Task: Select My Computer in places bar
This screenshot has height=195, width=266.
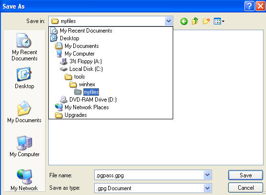Action: (24, 146)
